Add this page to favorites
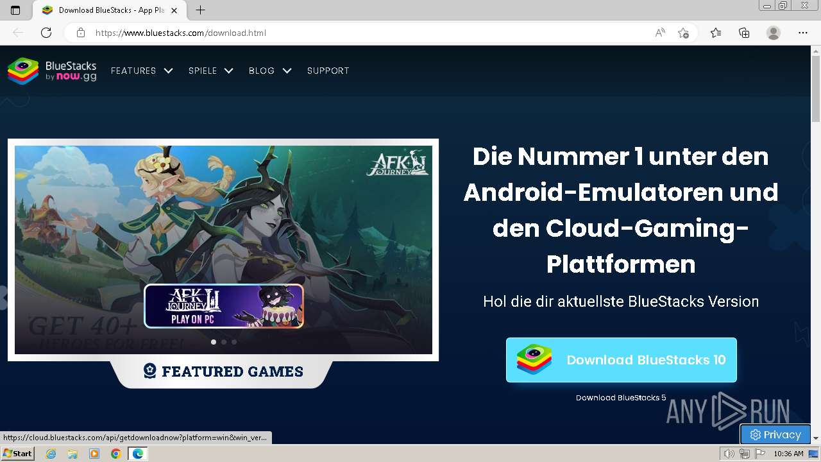This screenshot has width=821, height=462. 684,33
